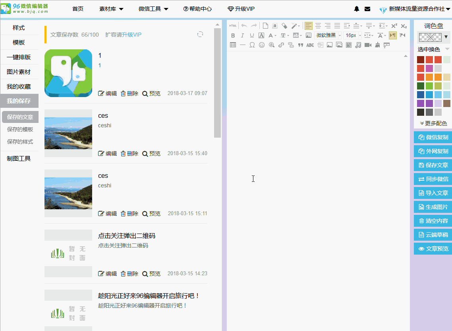This screenshot has width=452, height=331.
Task: Align text to the left
Action: (309, 26)
